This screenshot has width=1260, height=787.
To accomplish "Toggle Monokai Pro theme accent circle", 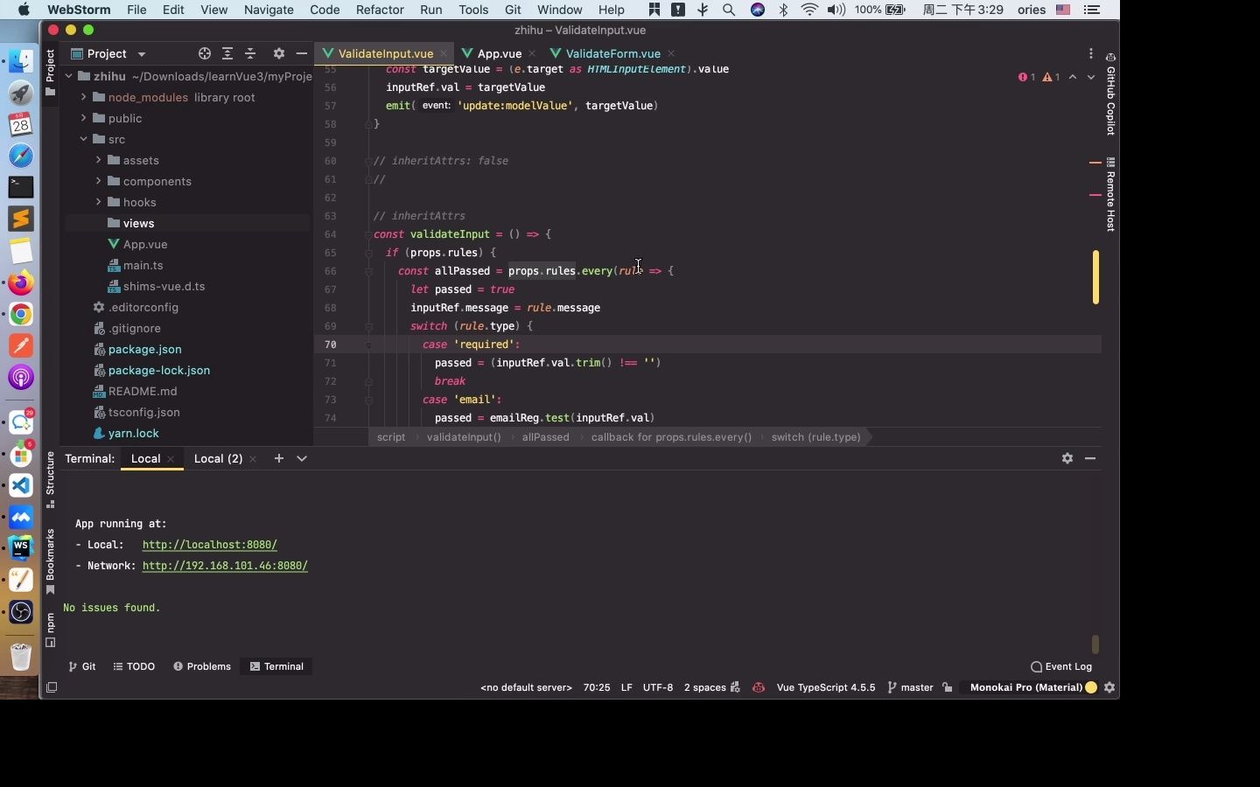I will tap(1091, 687).
